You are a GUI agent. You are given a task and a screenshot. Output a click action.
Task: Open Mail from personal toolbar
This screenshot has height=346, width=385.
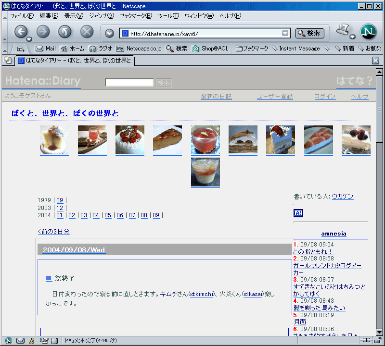[46, 49]
